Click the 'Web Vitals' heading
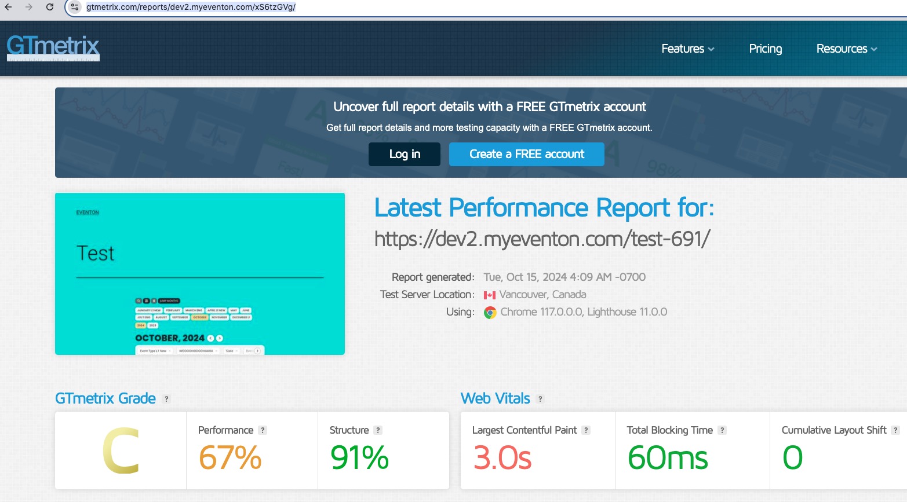 [x=496, y=398]
